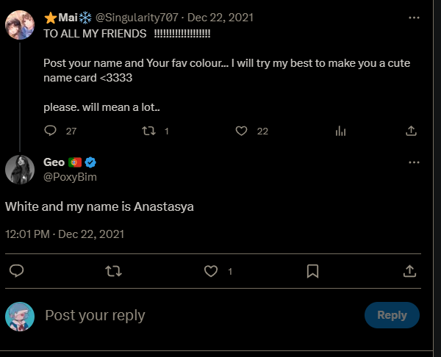Like Geo's reply
This screenshot has height=357, width=441.
[x=211, y=271]
